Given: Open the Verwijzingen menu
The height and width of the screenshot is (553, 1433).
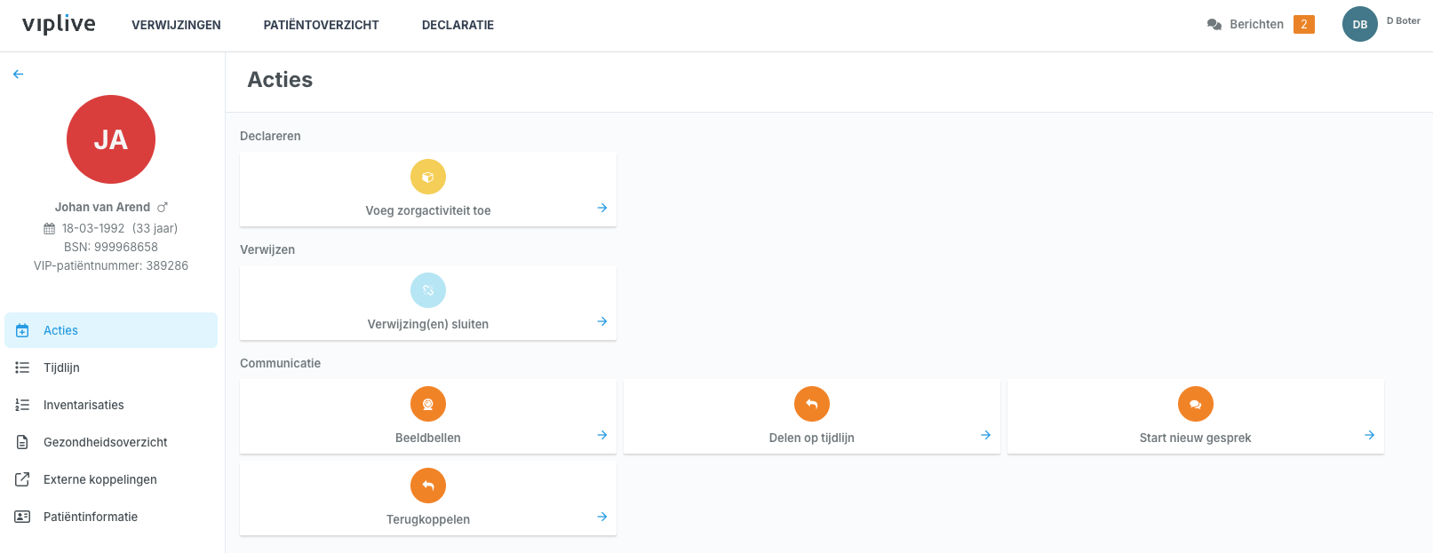Looking at the screenshot, I should [x=176, y=25].
